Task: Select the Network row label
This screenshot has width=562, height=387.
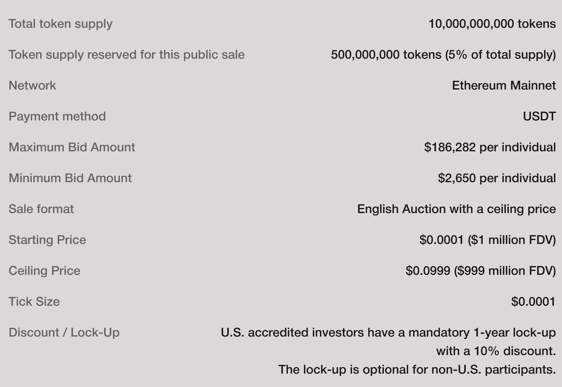Action: [x=32, y=85]
